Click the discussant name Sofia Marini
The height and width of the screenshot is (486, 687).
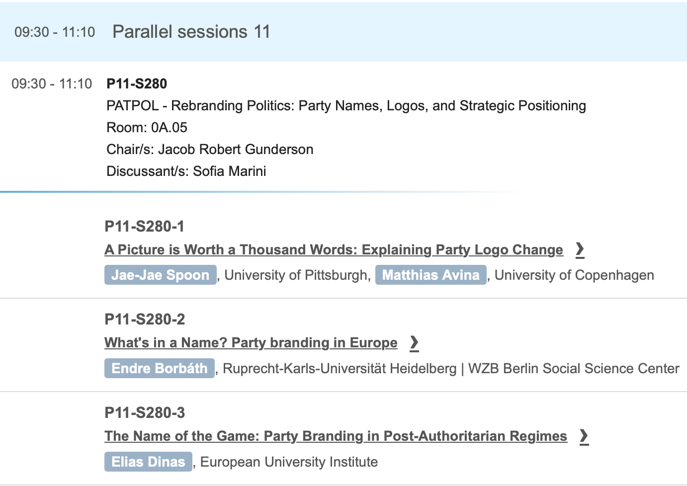pos(229,171)
